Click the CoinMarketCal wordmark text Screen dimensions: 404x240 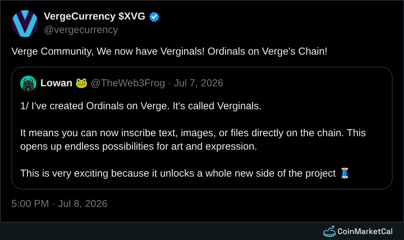(365, 231)
